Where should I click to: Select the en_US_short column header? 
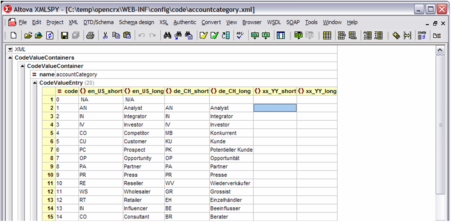pyautogui.click(x=101, y=91)
